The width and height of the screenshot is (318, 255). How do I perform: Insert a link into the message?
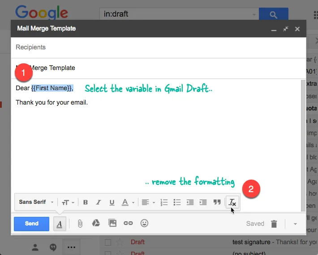pos(128,223)
